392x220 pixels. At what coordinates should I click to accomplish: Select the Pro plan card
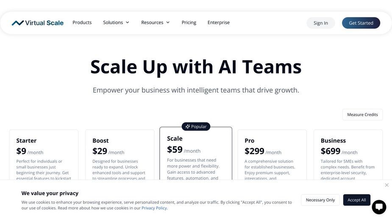(272, 155)
